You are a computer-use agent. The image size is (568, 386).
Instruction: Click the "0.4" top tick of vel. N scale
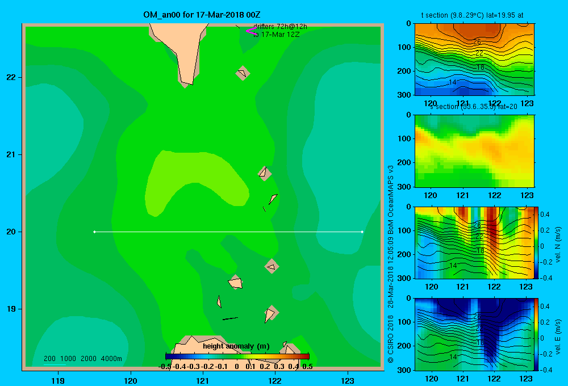coord(545,215)
